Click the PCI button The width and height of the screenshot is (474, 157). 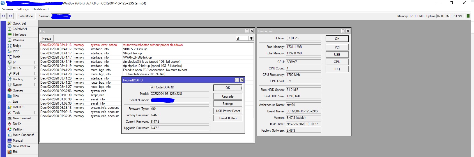337,47
